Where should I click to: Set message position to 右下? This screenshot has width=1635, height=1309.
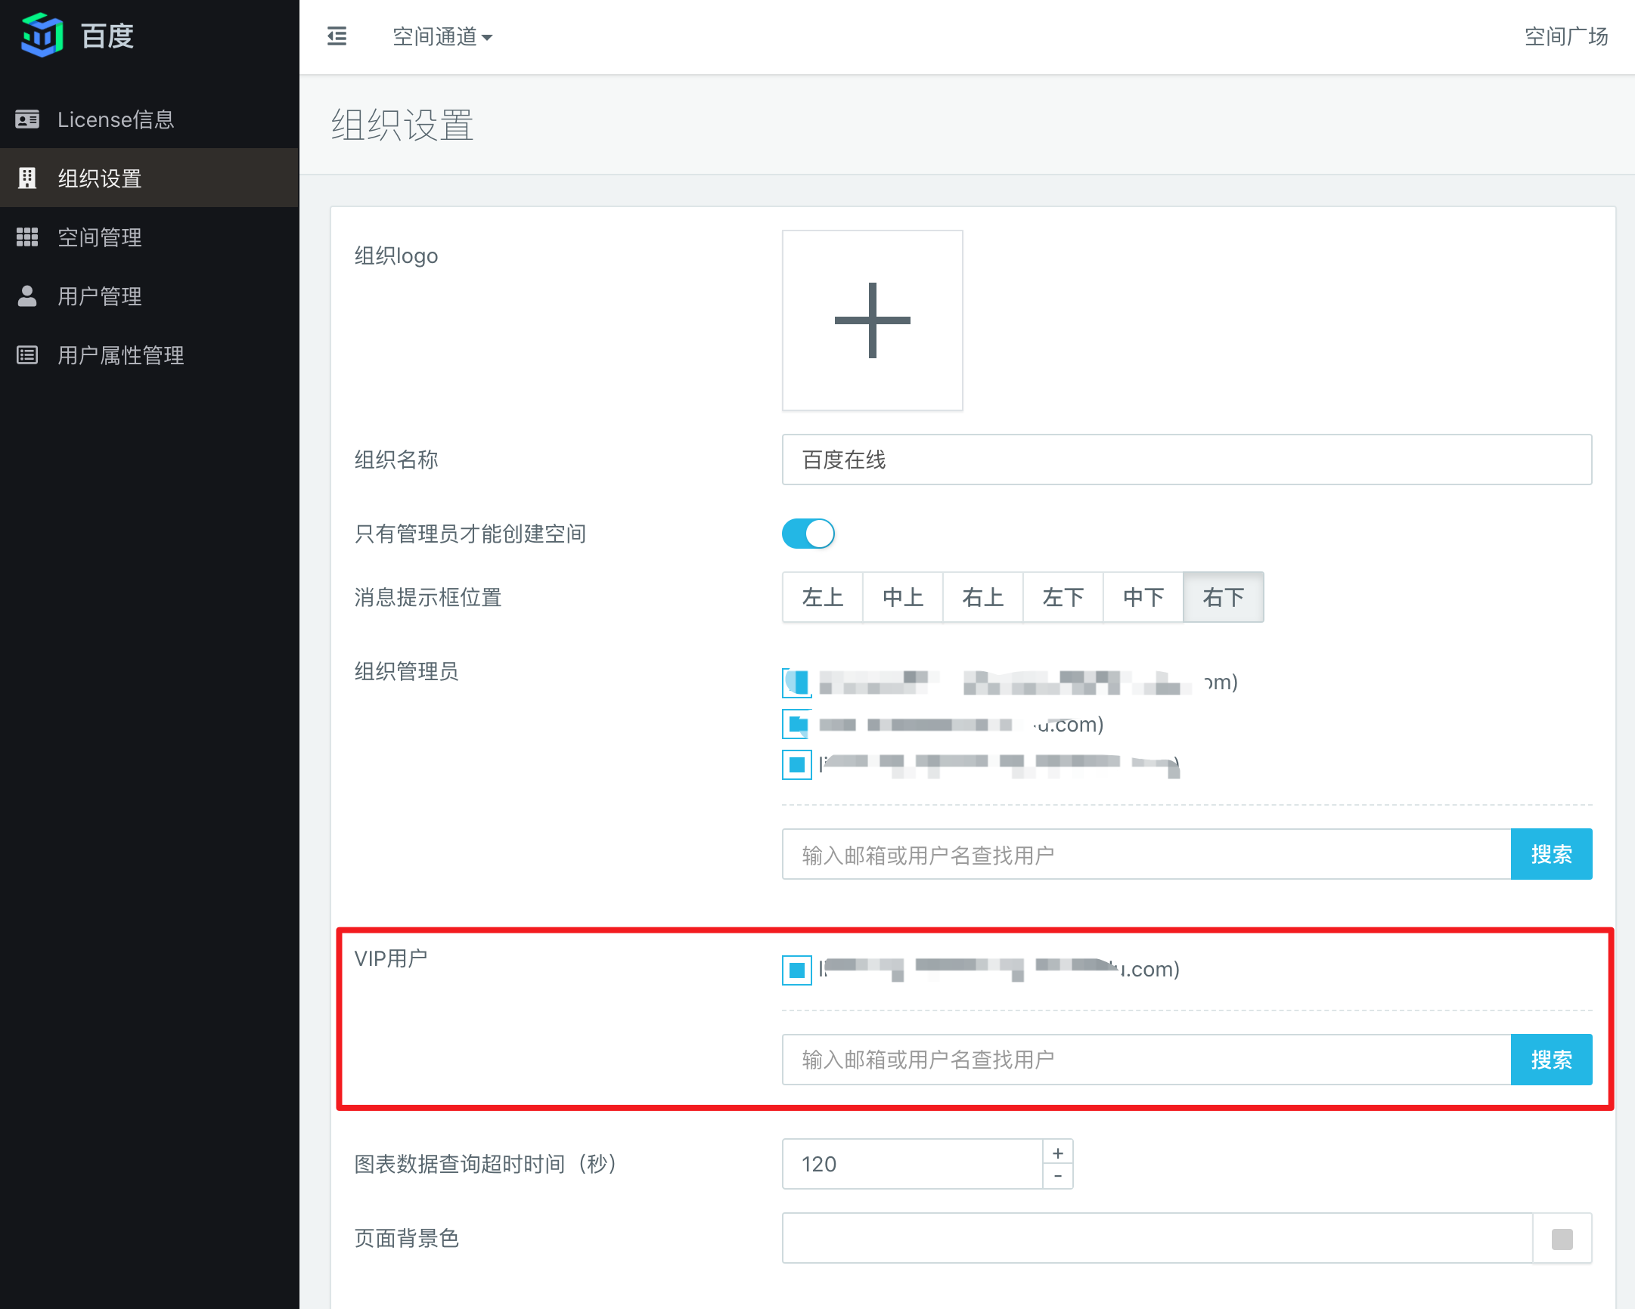[1223, 597]
